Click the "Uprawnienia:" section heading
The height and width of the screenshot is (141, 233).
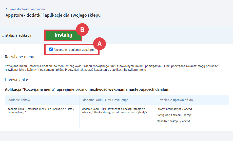click(17, 80)
